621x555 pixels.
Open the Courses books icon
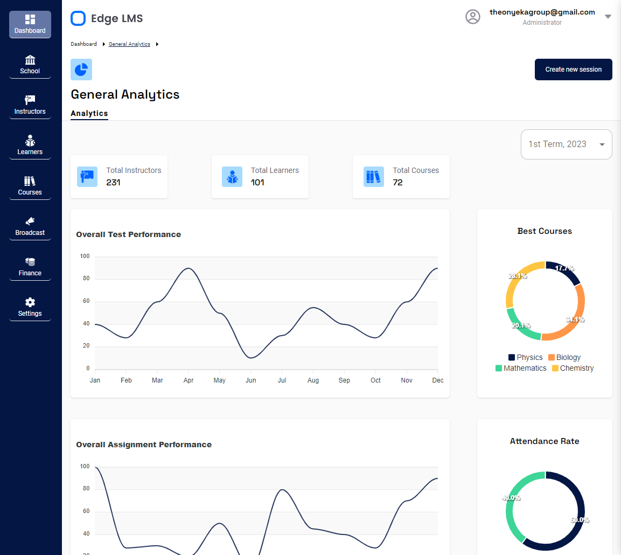click(30, 181)
